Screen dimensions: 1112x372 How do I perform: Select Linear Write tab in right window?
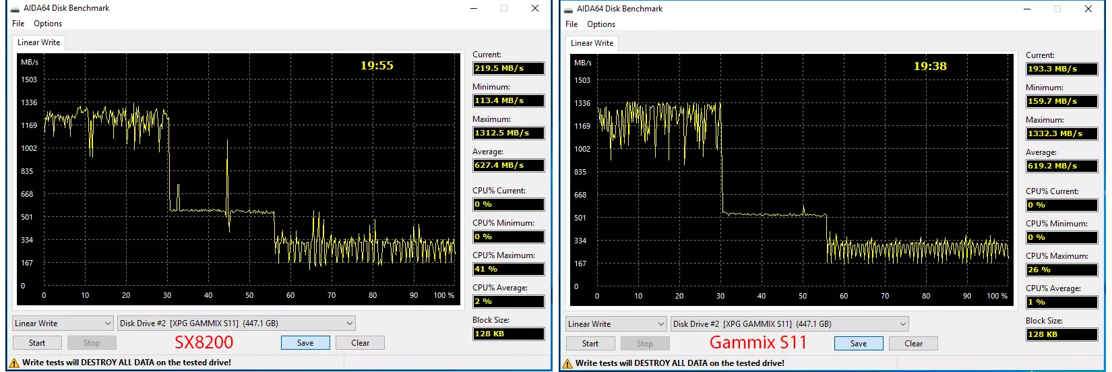[592, 43]
